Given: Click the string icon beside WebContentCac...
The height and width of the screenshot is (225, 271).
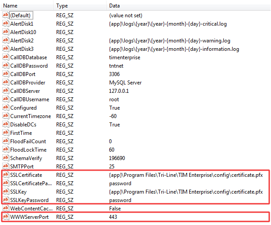Looking at the screenshot, I should pyautogui.click(x=6, y=208).
